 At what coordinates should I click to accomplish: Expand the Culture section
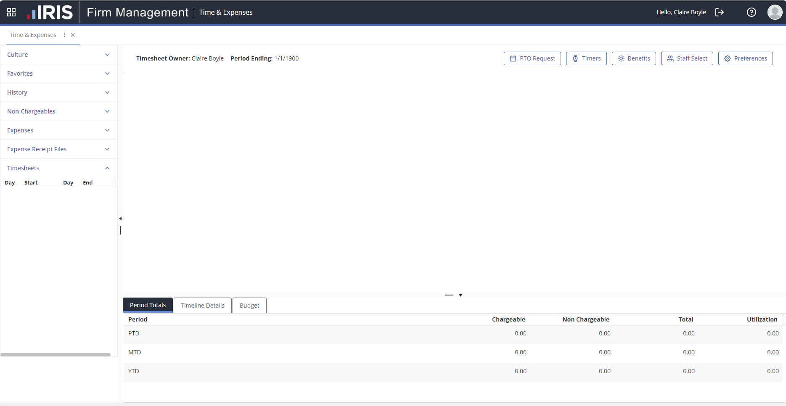click(x=107, y=55)
